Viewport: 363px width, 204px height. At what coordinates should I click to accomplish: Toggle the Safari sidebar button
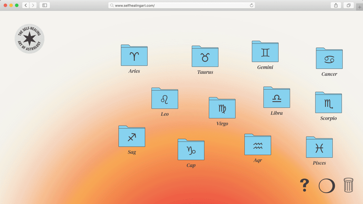pos(45,5)
